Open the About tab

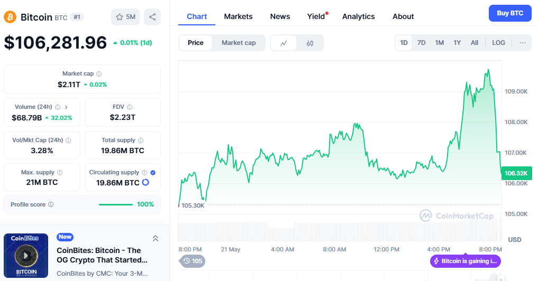pos(403,16)
